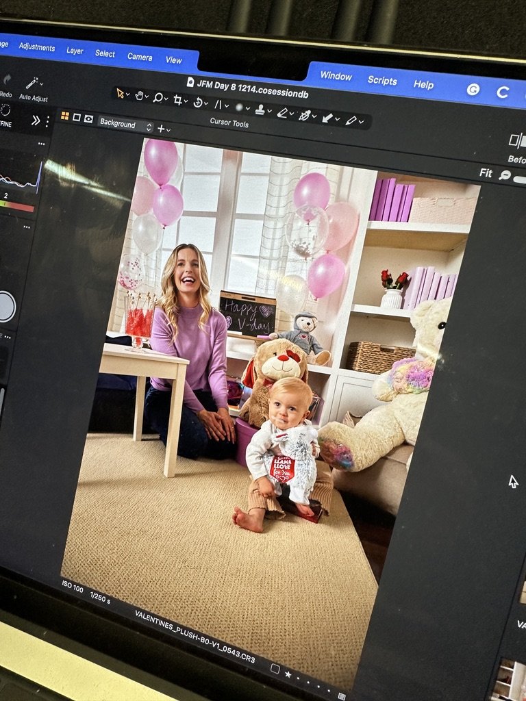Screen dimensions: 526x701
Task: Set one-star rating below image
Action: (288, 674)
